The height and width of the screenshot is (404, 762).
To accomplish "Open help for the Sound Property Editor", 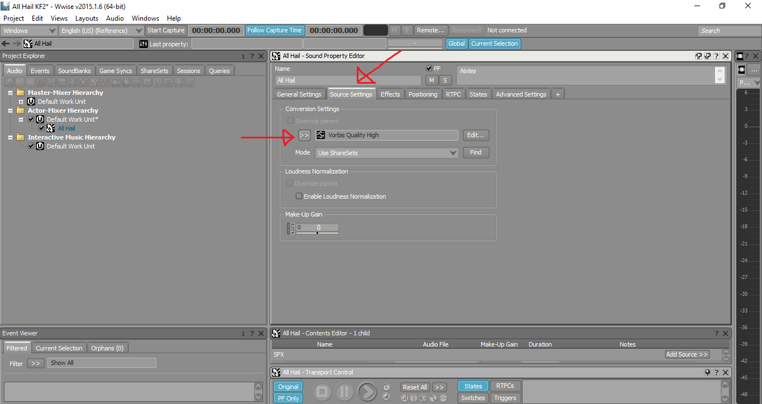I will (716, 56).
